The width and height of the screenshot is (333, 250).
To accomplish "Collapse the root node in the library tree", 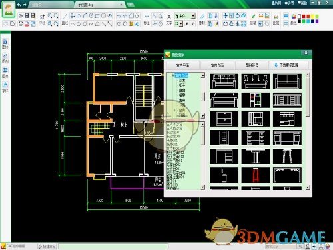I will click(x=172, y=75).
